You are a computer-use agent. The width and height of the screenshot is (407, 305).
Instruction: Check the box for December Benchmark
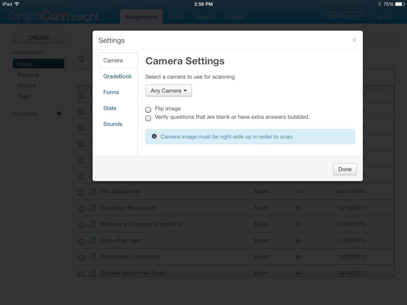[81, 209]
